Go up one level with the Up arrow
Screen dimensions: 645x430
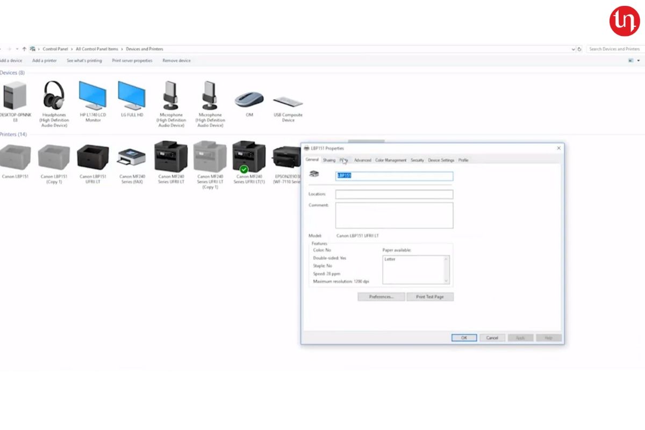point(24,49)
